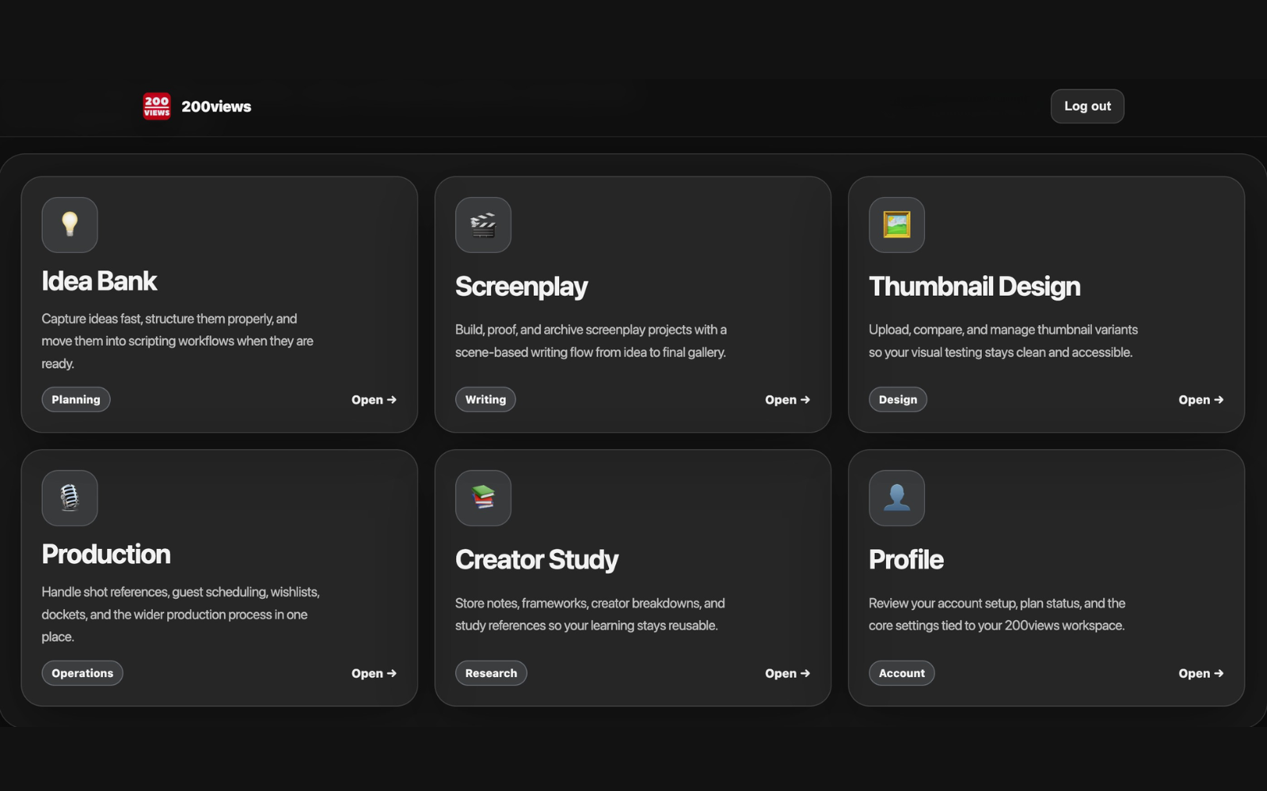Select the Writing tag under Screenplay
The image size is (1267, 791).
tap(485, 399)
